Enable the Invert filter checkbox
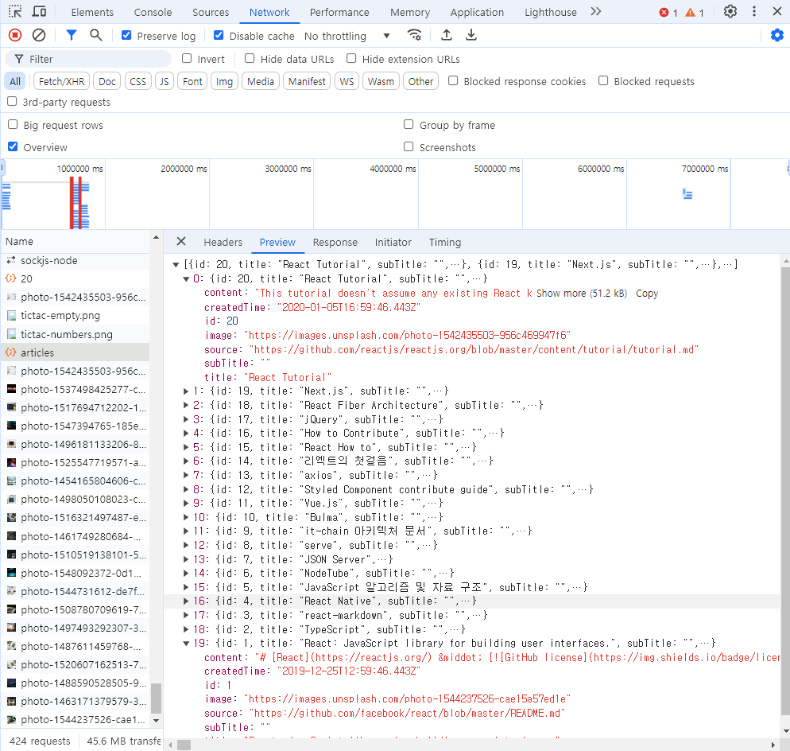The image size is (790, 751). coord(187,59)
